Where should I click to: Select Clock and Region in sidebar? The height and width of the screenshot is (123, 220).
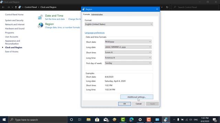pos(13,47)
